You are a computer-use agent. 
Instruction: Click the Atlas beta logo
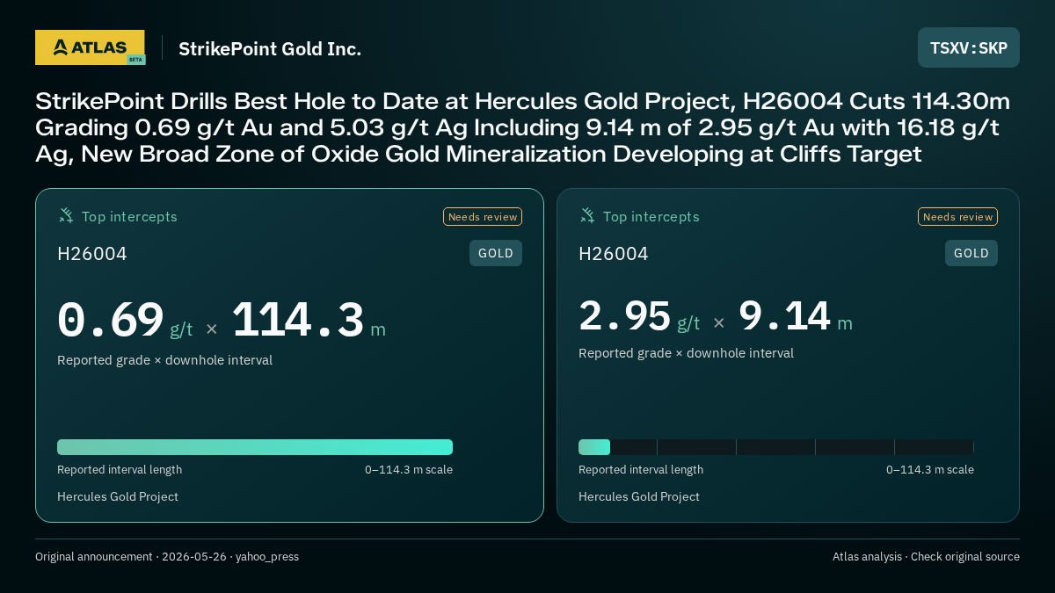click(91, 47)
